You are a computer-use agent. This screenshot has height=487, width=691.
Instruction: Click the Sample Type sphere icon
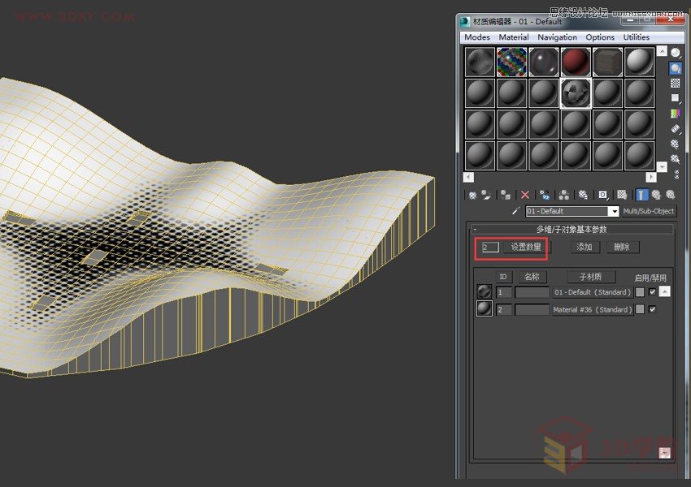click(675, 54)
